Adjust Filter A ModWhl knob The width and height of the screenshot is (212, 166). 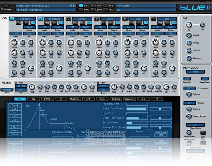point(76,87)
